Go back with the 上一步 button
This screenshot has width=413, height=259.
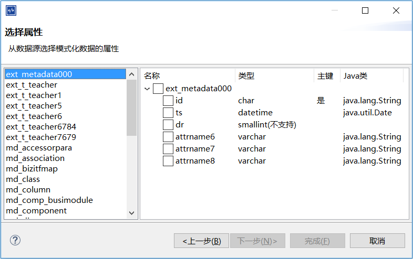click(201, 241)
